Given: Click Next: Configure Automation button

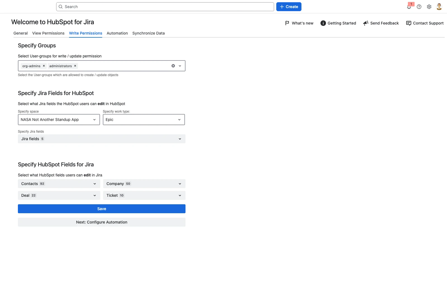Looking at the screenshot, I should 102,222.
